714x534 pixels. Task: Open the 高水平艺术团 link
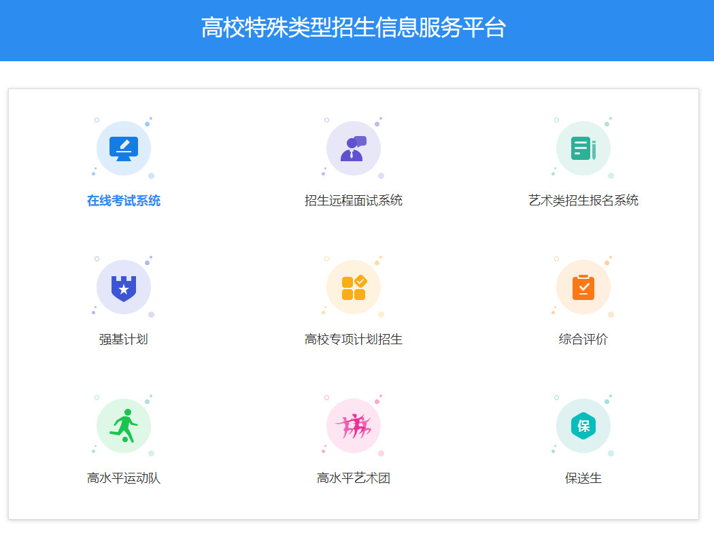click(354, 478)
